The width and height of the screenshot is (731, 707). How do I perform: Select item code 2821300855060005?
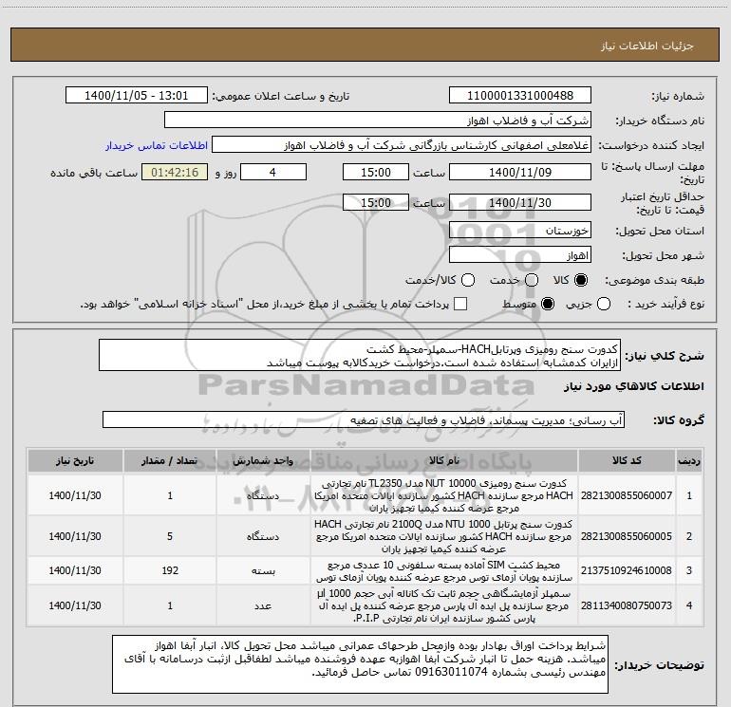[x=627, y=536]
